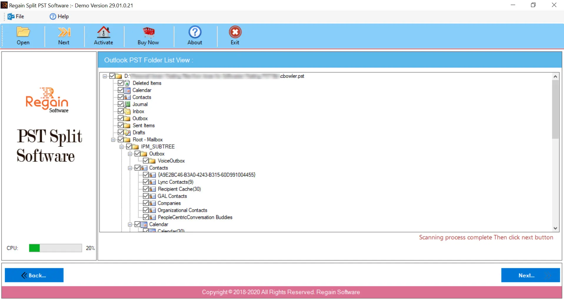Click the folder list scrollbar thumb
Screen dimensions: 564x300
point(555,109)
